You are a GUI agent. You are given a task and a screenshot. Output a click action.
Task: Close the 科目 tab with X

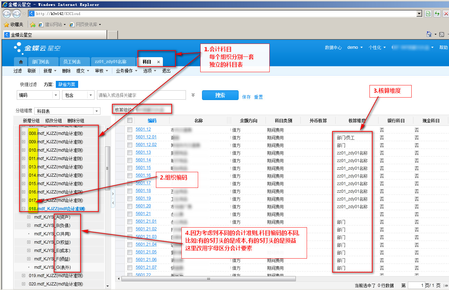(158, 62)
